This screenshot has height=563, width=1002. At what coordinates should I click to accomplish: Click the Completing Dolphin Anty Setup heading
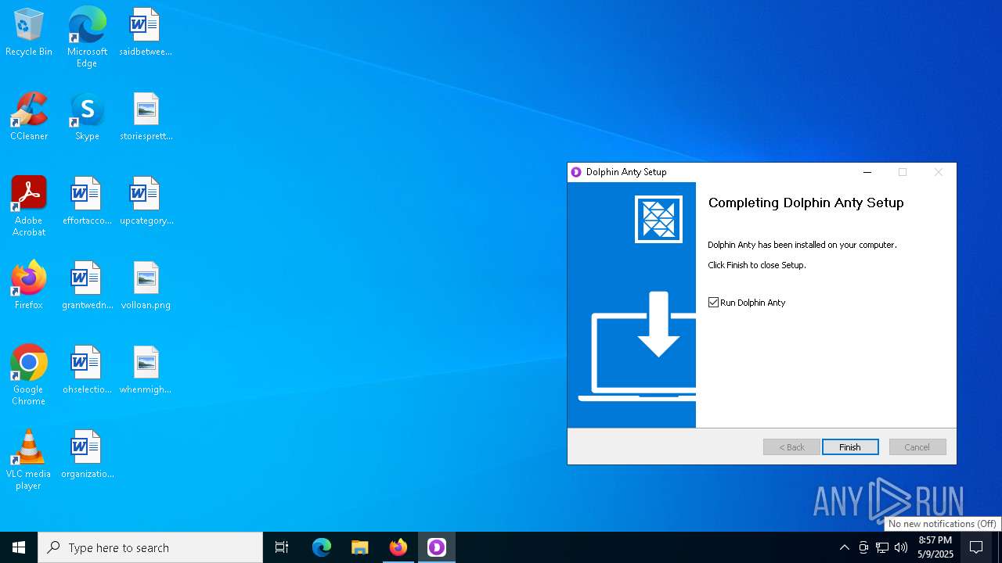click(806, 203)
